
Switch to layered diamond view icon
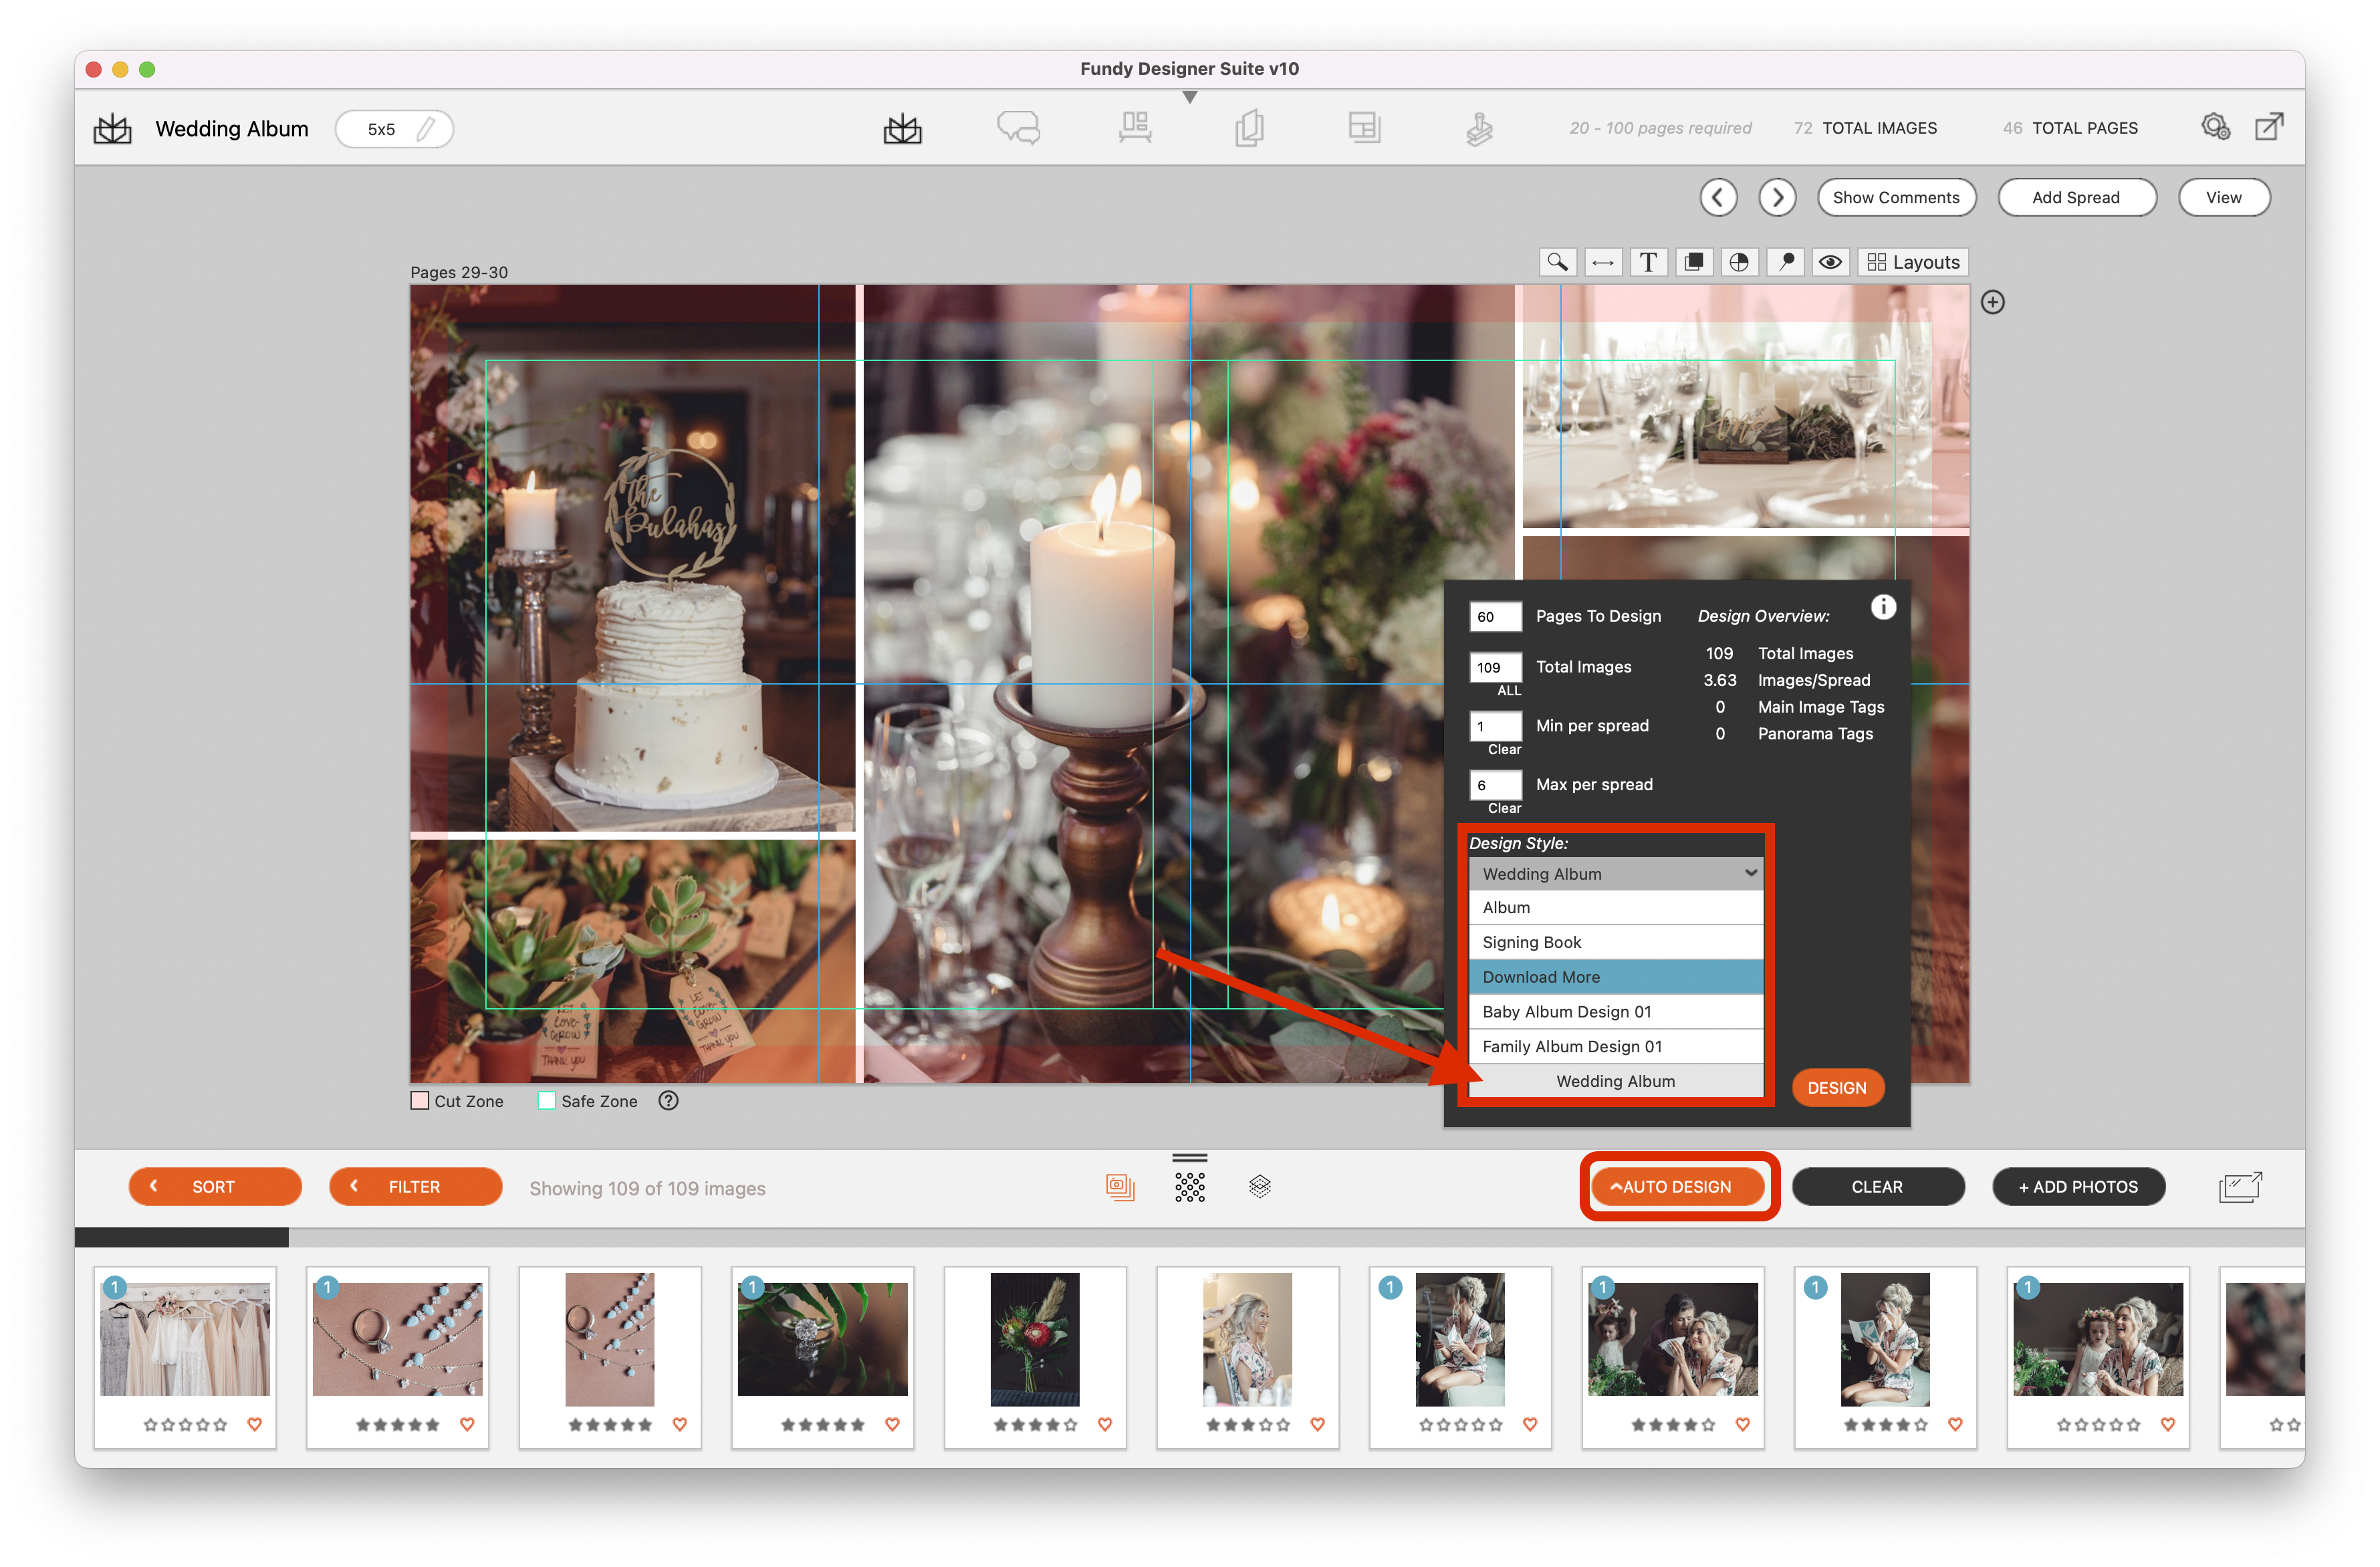coord(1259,1186)
